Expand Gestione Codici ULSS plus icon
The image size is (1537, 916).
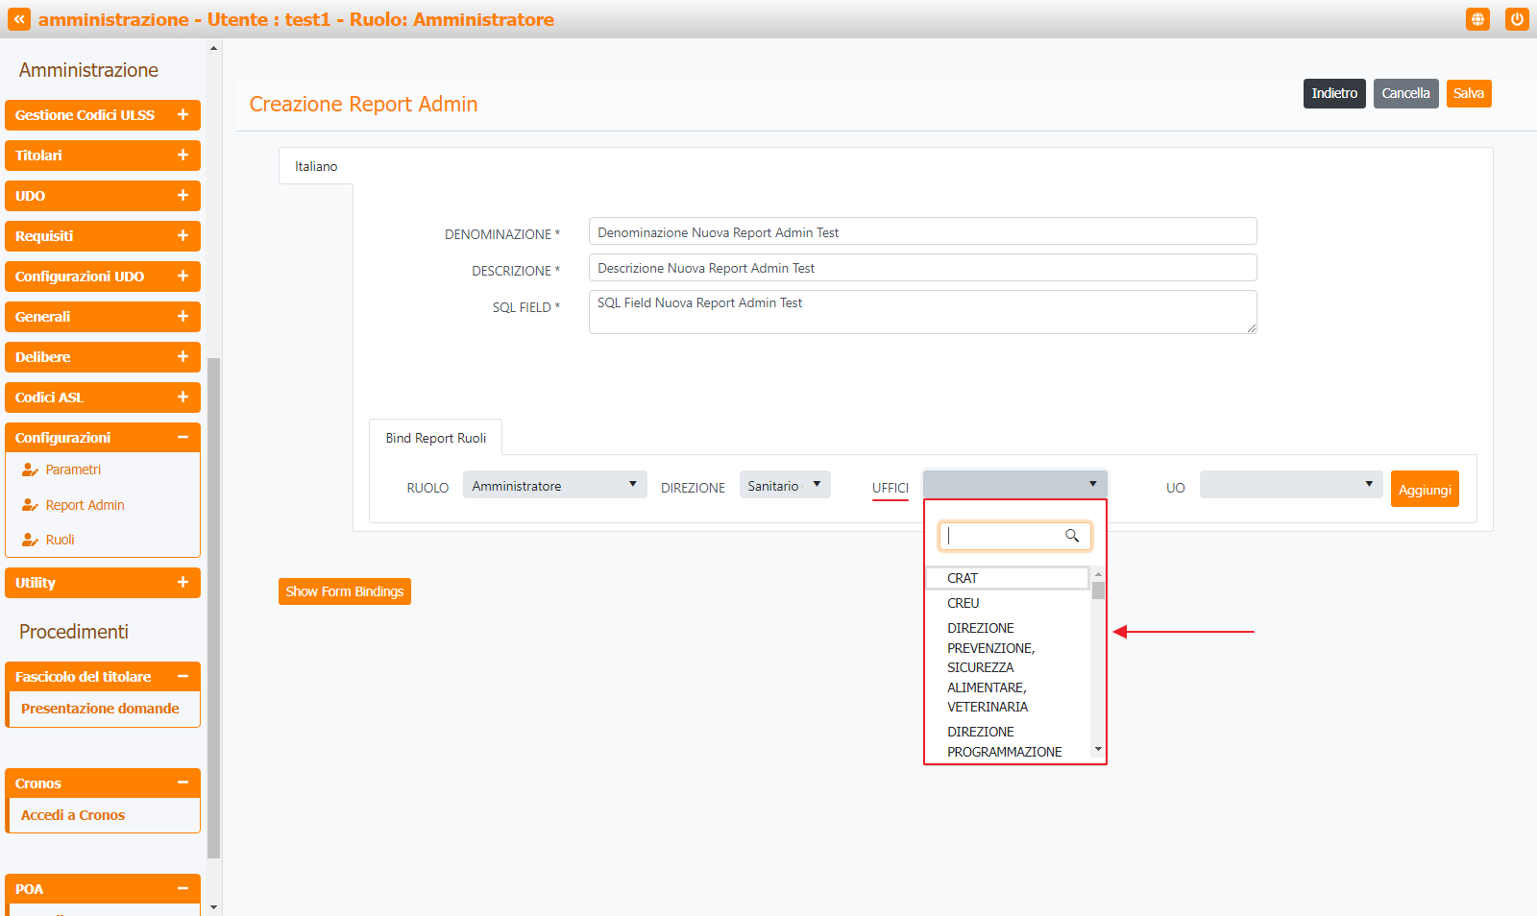click(x=183, y=115)
